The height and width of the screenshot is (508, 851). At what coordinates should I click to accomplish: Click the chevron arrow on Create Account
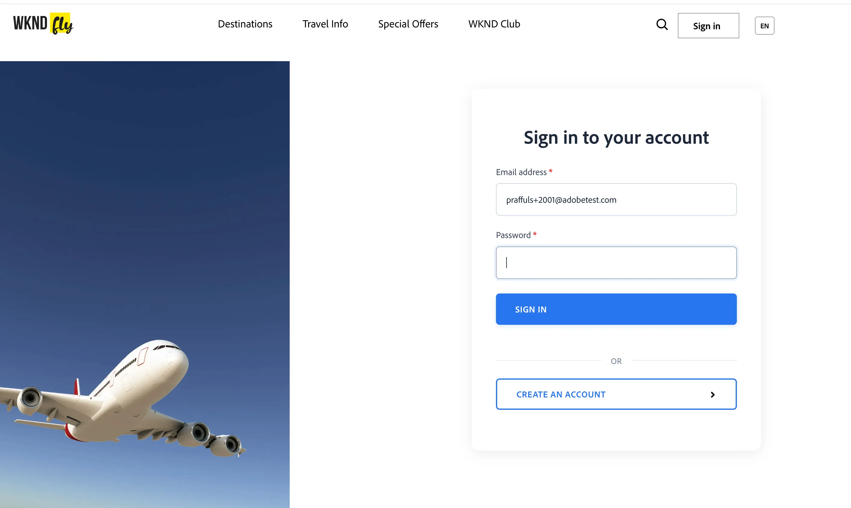coord(712,395)
